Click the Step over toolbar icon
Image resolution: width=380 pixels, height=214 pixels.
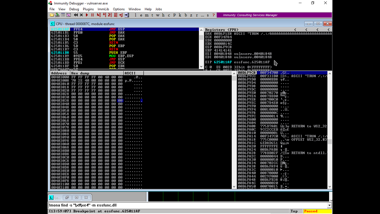pos(104,15)
